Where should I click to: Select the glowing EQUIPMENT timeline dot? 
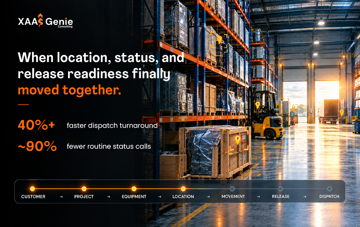(x=134, y=189)
